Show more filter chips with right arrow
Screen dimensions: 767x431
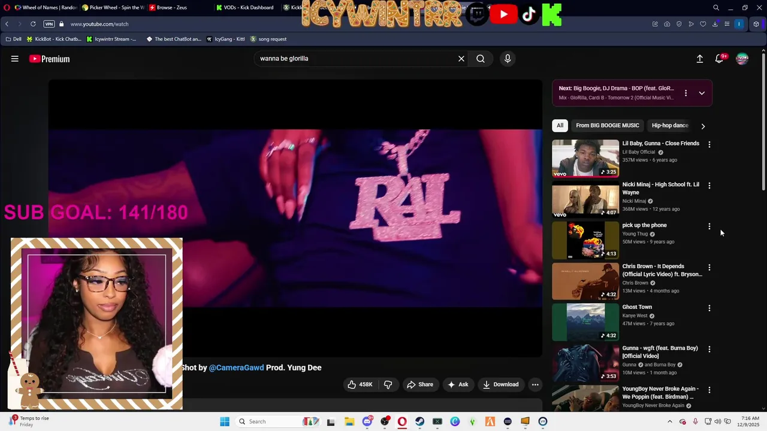coord(703,126)
